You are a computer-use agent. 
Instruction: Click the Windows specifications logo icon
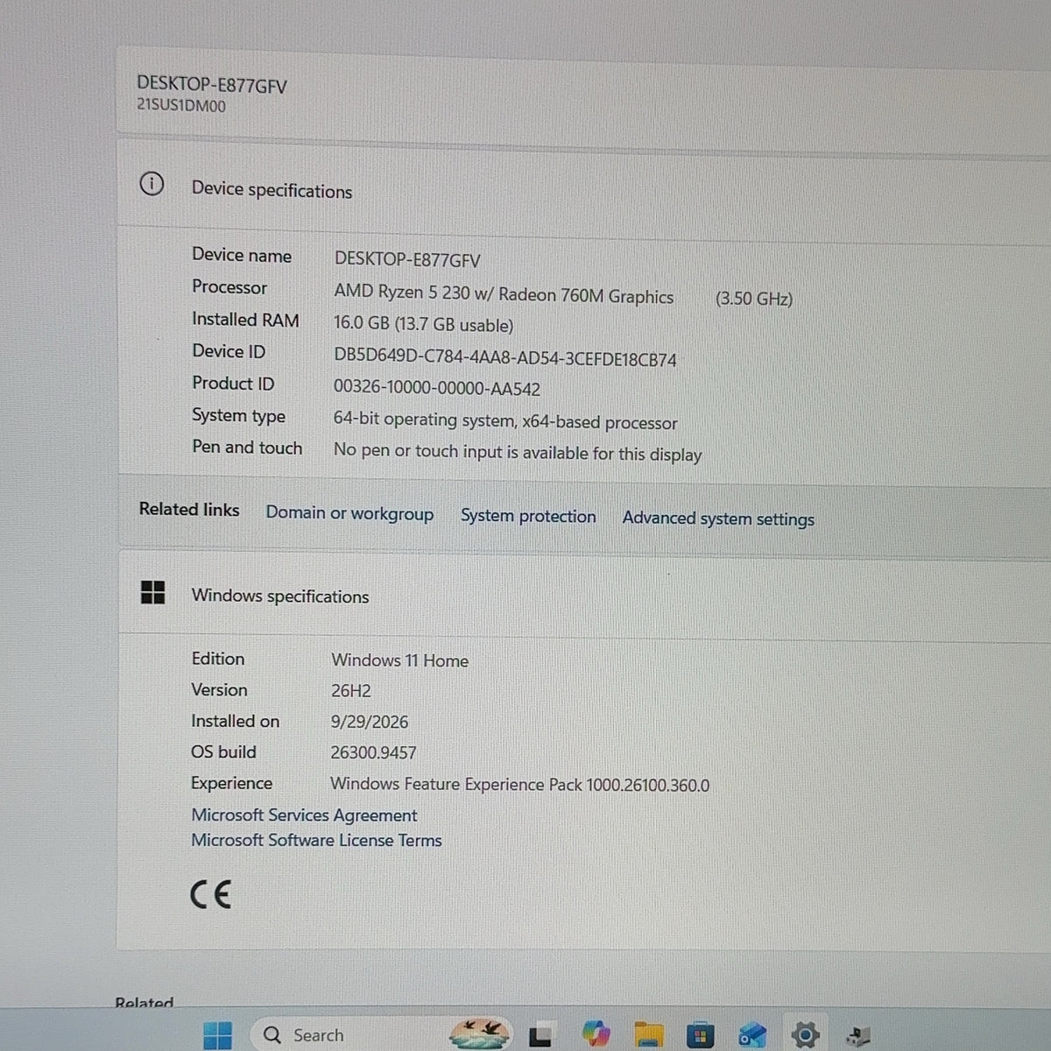152,592
